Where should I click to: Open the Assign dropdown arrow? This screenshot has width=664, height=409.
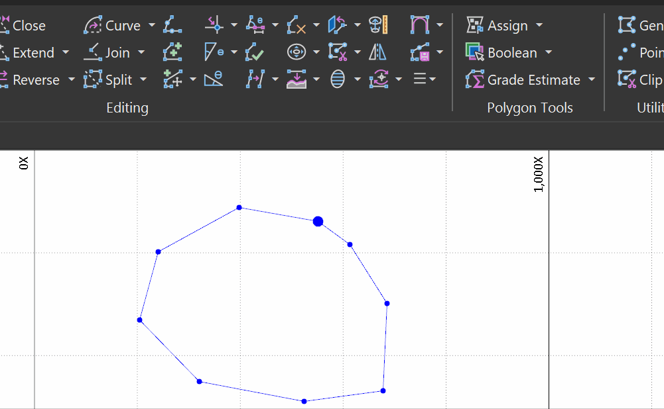click(x=539, y=25)
